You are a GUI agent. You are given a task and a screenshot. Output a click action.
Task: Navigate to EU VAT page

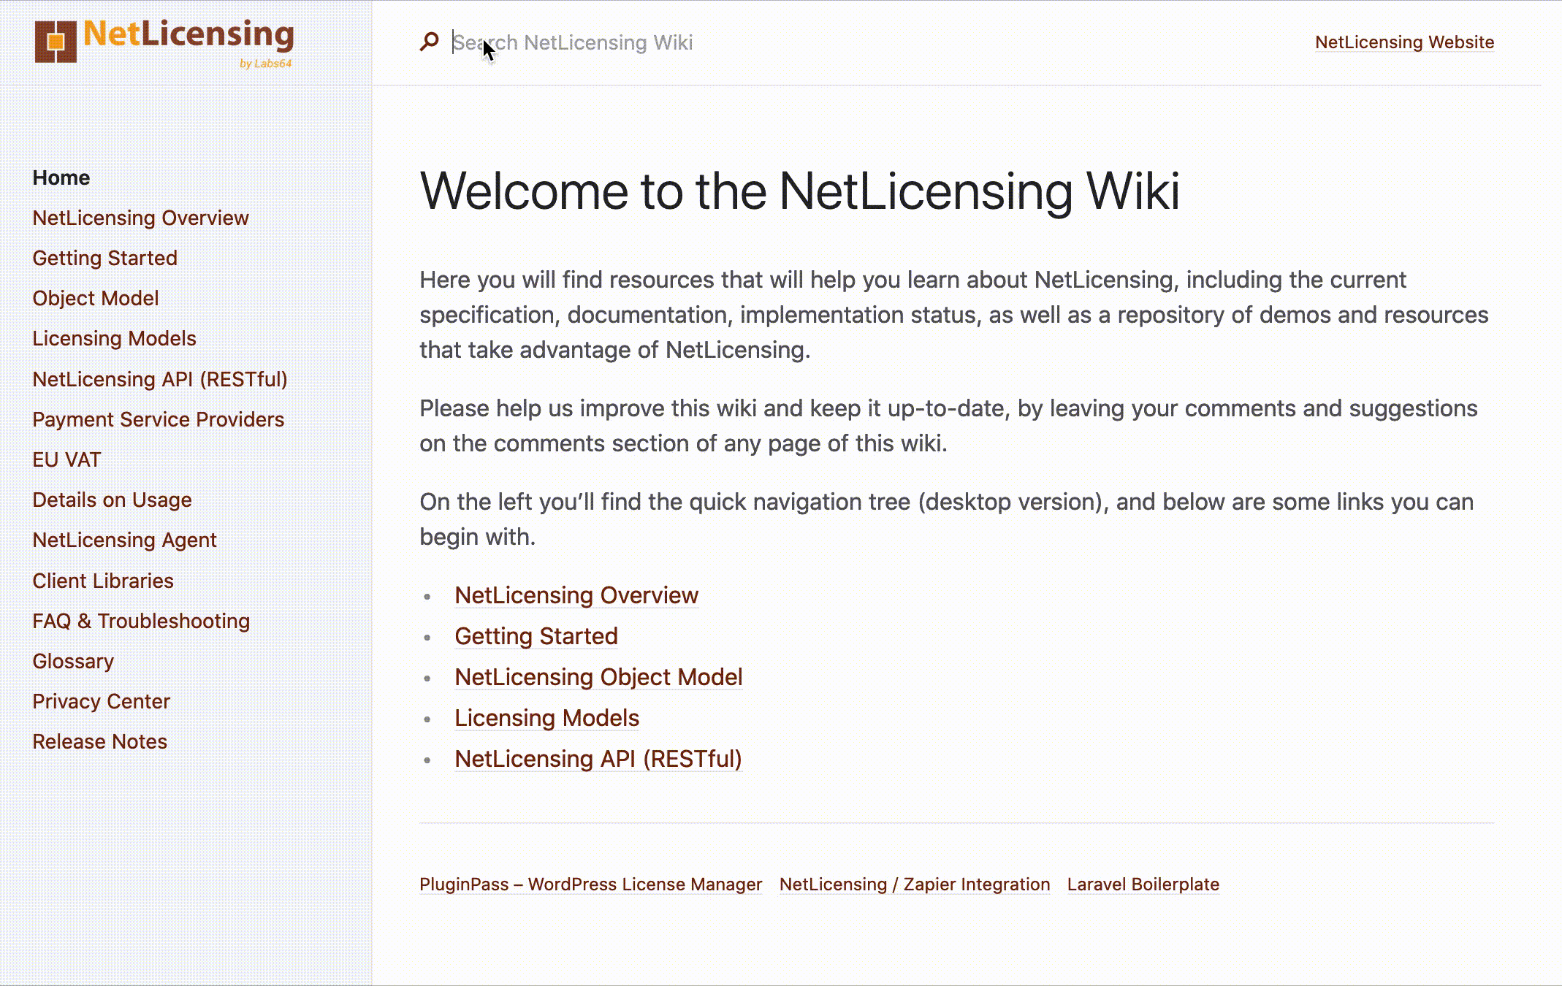(67, 459)
